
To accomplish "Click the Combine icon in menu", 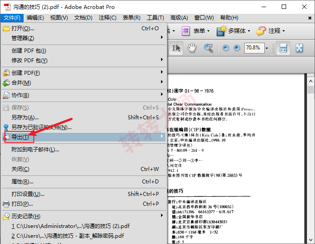I will click(x=6, y=83).
